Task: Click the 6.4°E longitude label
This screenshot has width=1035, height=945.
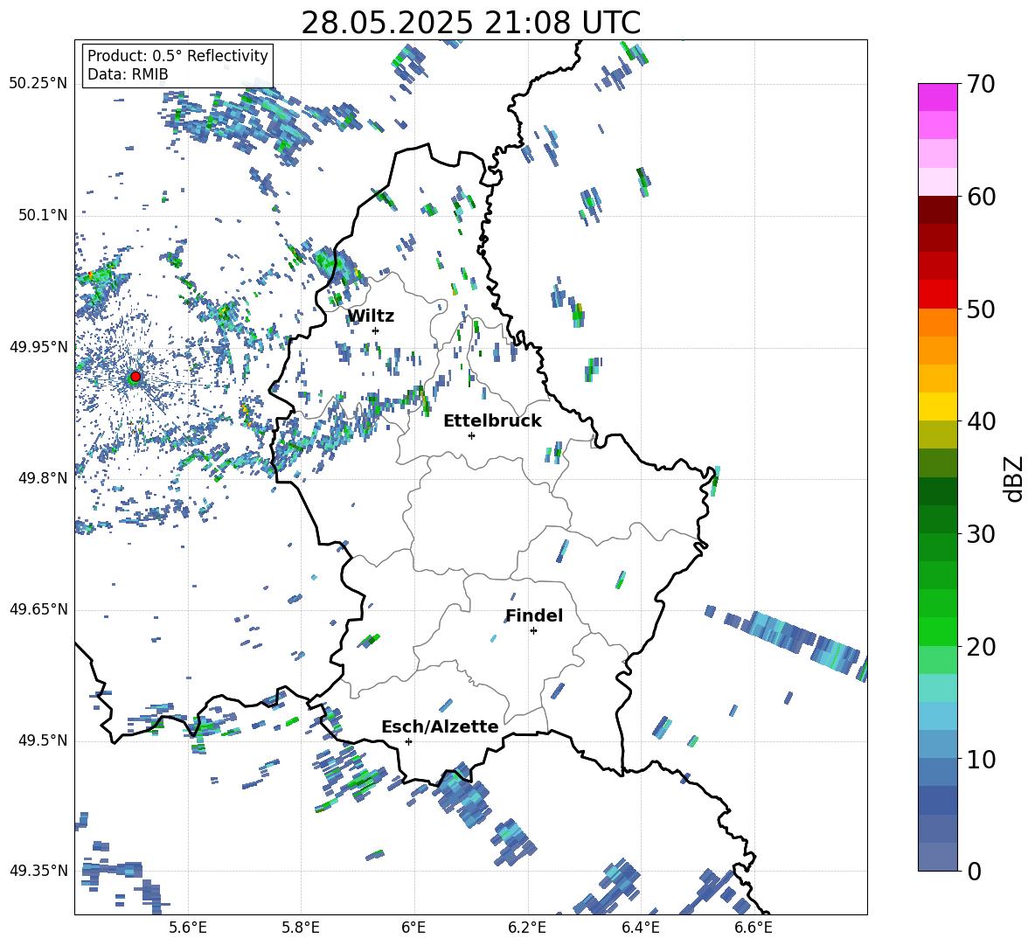Action: [640, 928]
